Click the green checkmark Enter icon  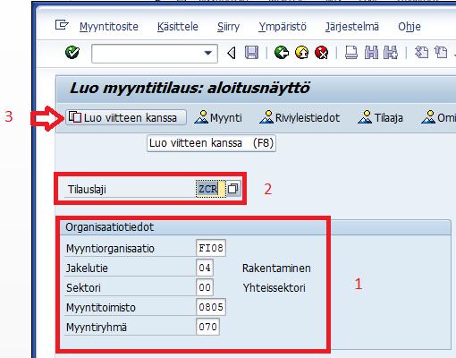click(72, 53)
